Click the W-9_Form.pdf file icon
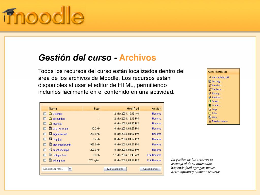Viewport: 260px width, 195px height. point(51,128)
